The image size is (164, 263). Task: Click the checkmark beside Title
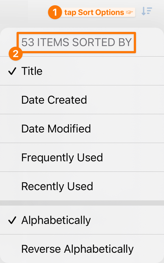pos(12,71)
